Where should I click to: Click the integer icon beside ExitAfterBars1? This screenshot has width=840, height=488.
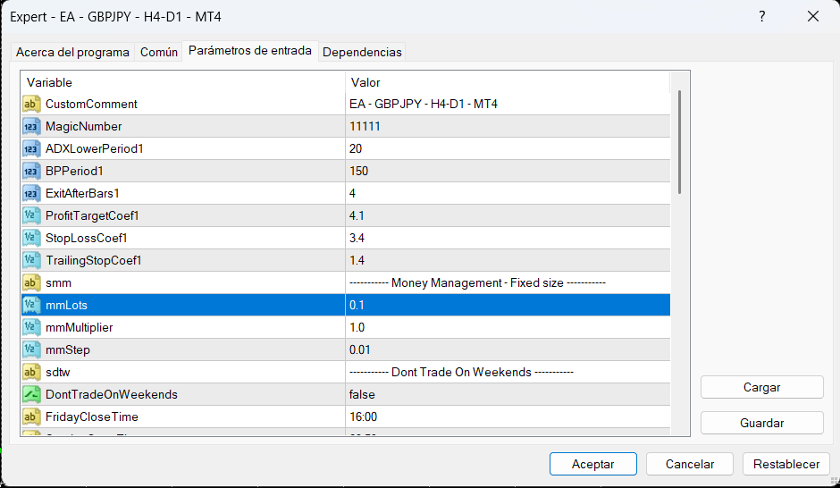click(x=31, y=194)
